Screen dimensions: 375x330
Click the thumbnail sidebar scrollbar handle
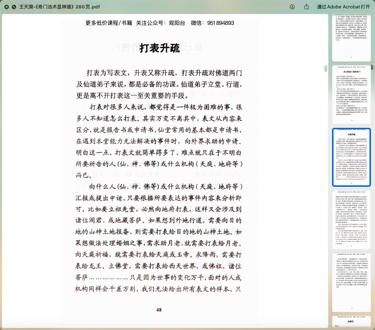372,67
